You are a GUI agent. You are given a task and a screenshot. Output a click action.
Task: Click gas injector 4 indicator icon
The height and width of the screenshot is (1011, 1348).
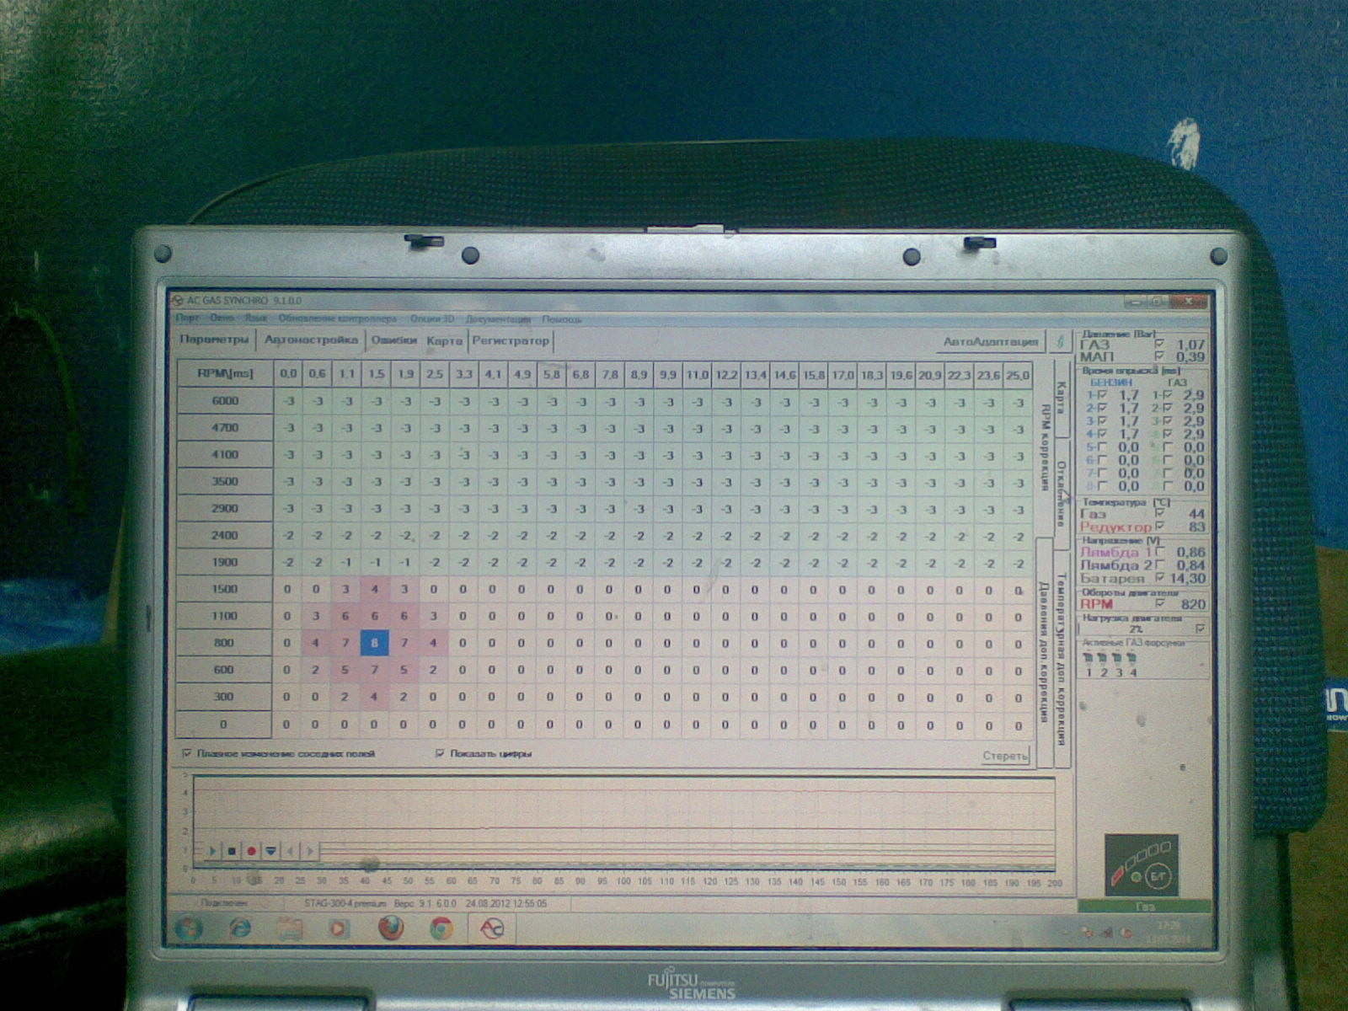pos(1132,657)
